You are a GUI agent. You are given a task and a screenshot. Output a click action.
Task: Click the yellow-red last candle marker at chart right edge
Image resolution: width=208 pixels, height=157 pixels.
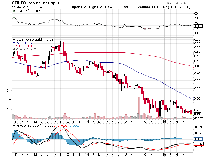click(191, 112)
